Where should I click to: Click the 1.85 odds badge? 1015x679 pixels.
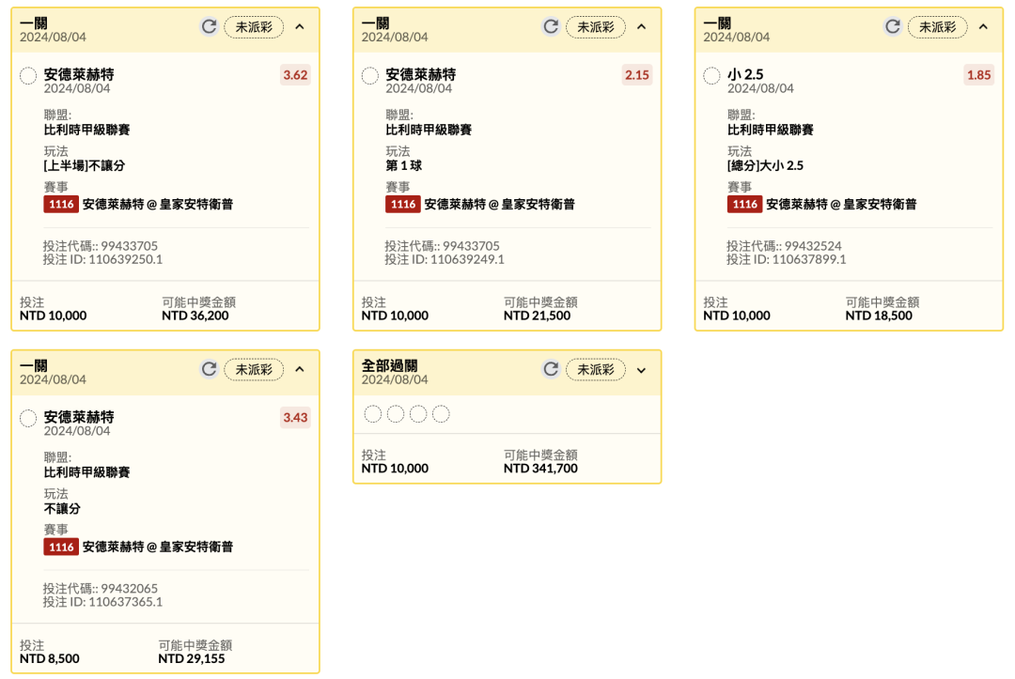(x=978, y=75)
